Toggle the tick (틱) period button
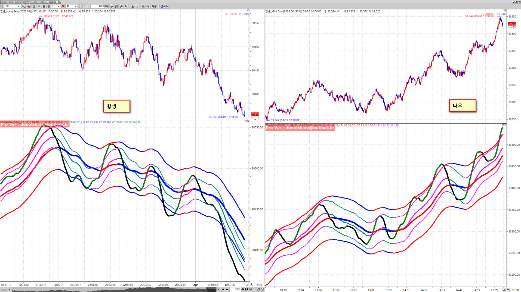Viewport: 521px width, 292px height. 63,6
